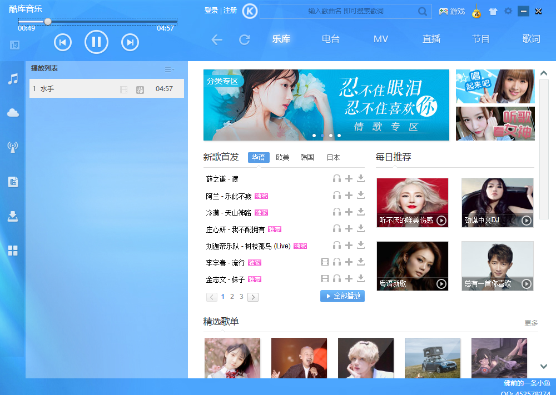Open the 情歌专区 main banner

(326, 105)
